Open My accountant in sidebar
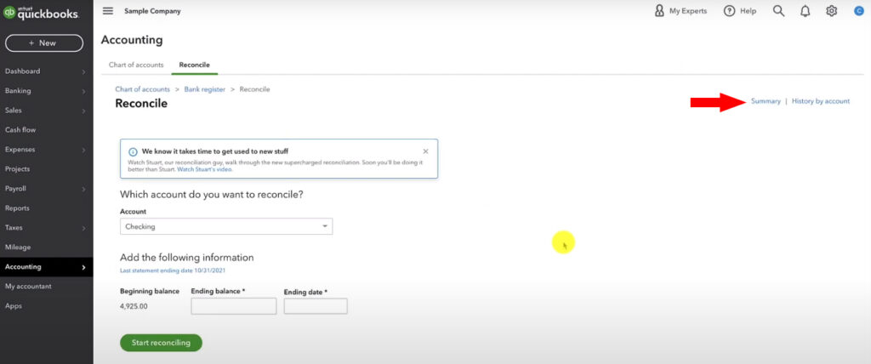The height and width of the screenshot is (364, 871). [28, 287]
